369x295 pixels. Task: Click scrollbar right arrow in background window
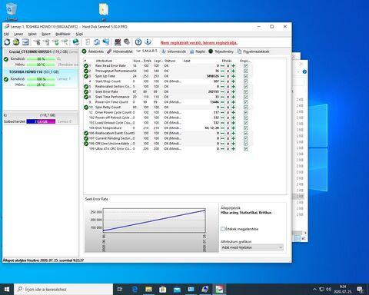tap(305, 233)
